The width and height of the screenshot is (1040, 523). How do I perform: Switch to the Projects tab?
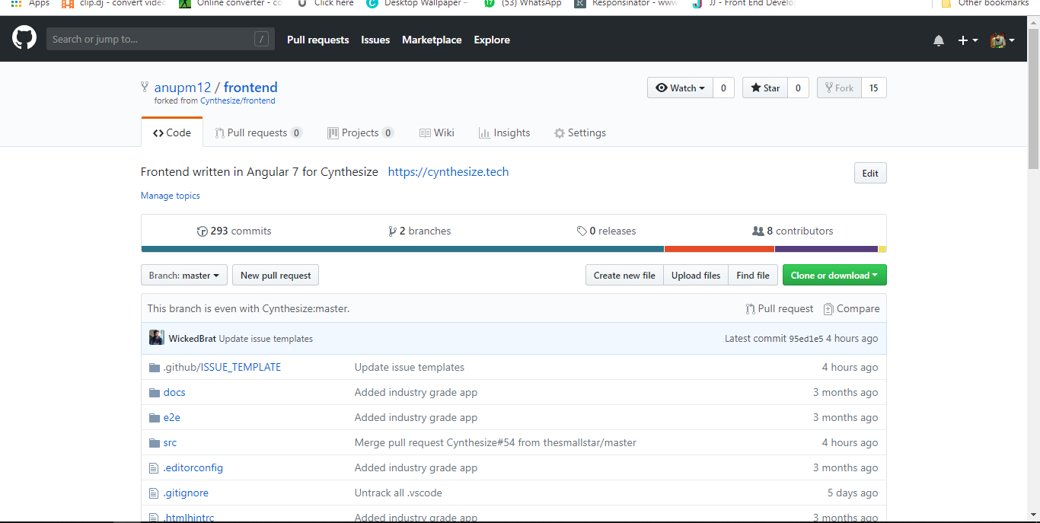[360, 132]
